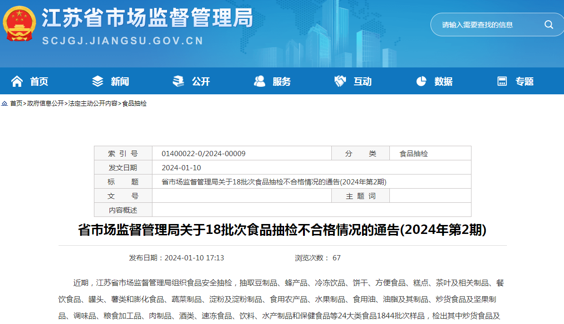The image size is (564, 324).
Task: Open 政府信息公开 breadcrumb link
Action: click(x=45, y=104)
